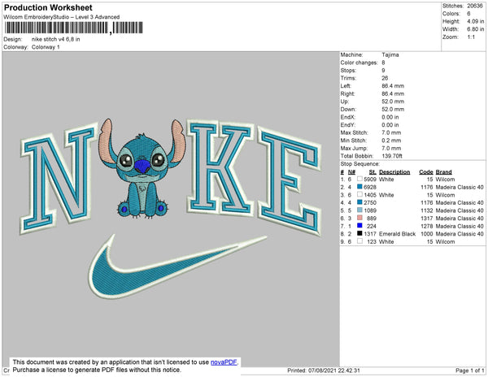Click the design barcode image
Viewport: 488px width, 377px height.
click(x=73, y=28)
